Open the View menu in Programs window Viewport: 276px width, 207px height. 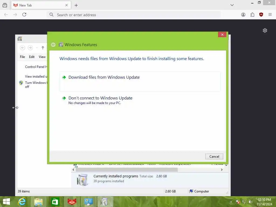(42, 57)
